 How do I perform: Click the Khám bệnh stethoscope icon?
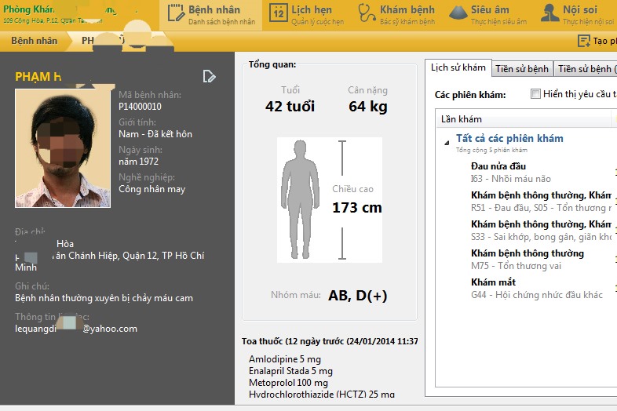tap(366, 14)
